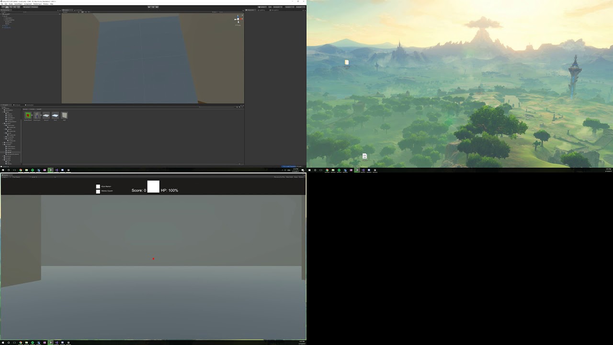Open the cloud services icon
Image resolution: width=613 pixels, height=345 pixels.
pos(270,7)
